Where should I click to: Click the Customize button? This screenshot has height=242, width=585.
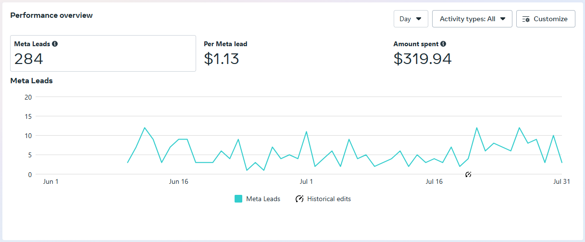click(x=546, y=19)
